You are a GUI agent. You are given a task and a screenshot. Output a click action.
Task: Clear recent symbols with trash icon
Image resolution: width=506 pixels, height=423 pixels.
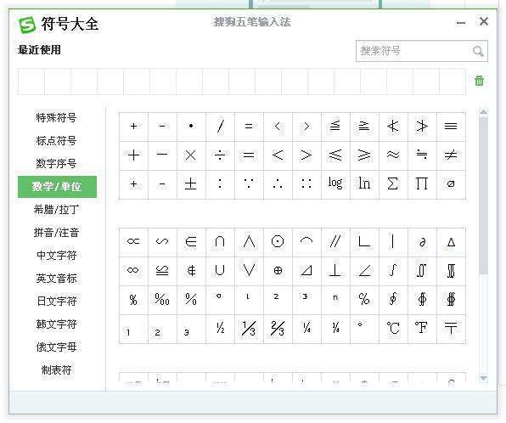click(x=479, y=81)
